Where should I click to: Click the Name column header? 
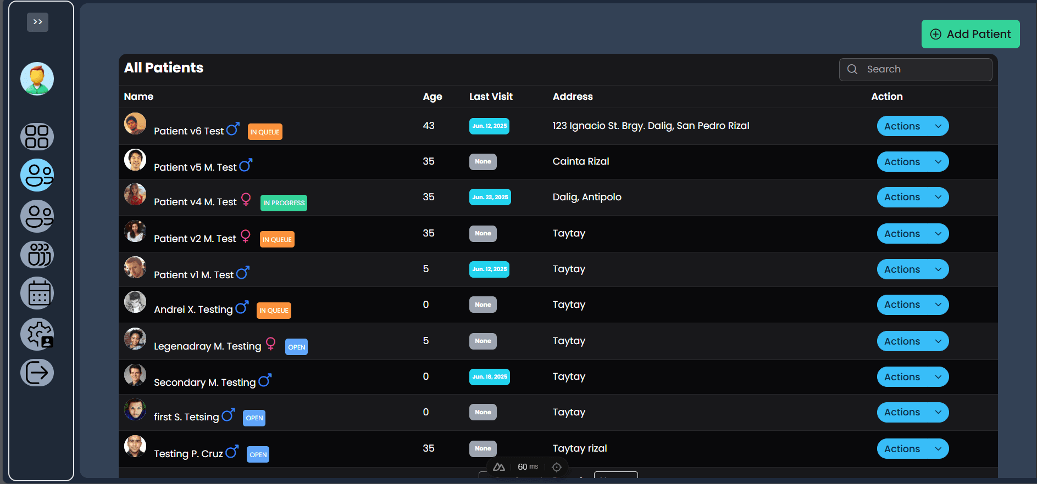pyautogui.click(x=138, y=97)
